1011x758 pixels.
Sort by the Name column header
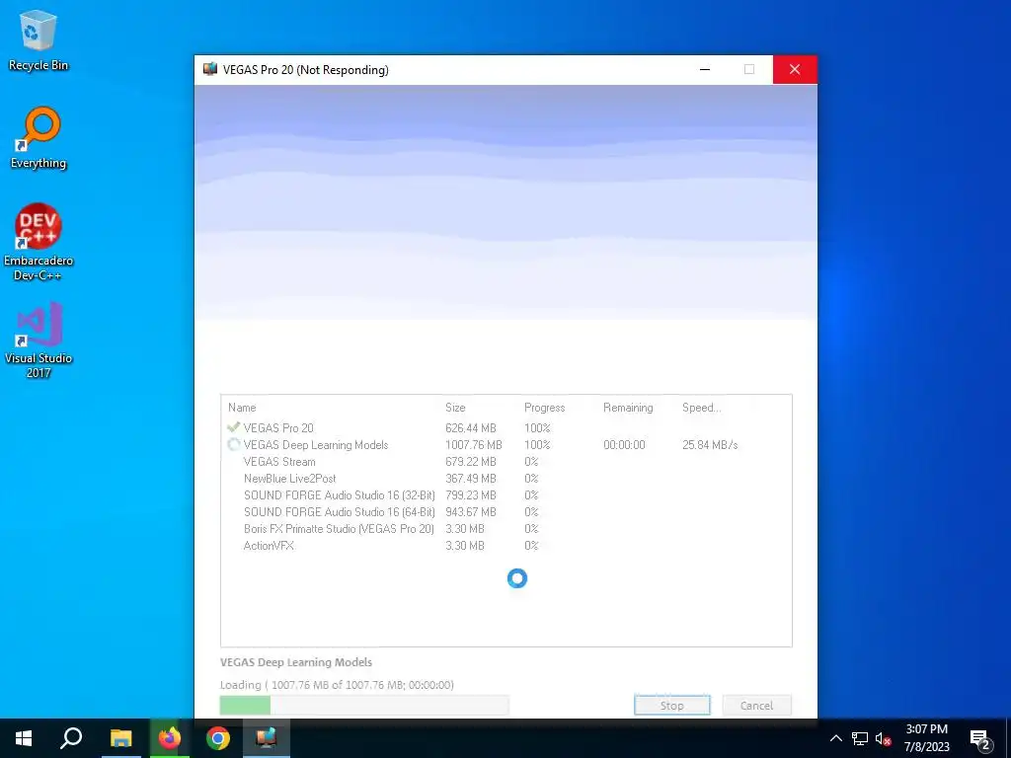point(242,408)
